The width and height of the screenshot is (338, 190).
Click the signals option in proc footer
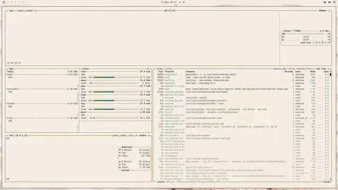tap(204, 182)
